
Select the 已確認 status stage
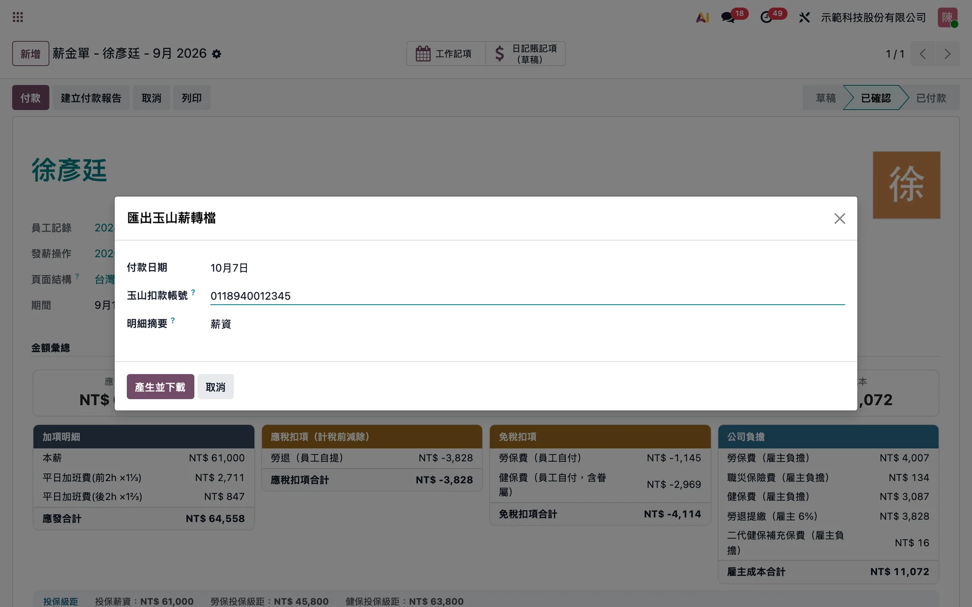click(875, 98)
